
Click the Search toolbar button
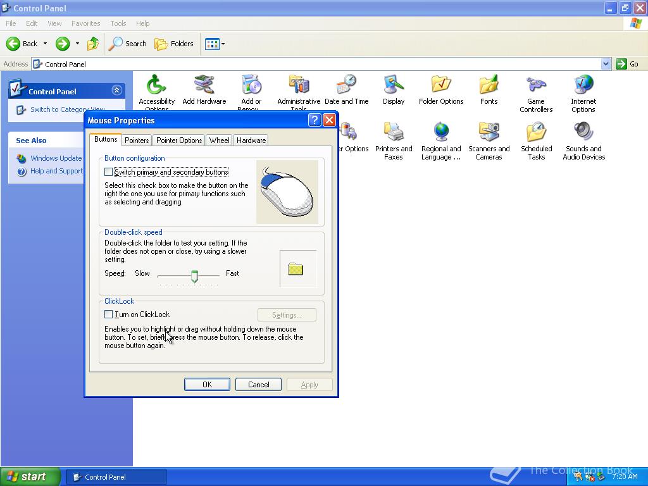coord(128,44)
